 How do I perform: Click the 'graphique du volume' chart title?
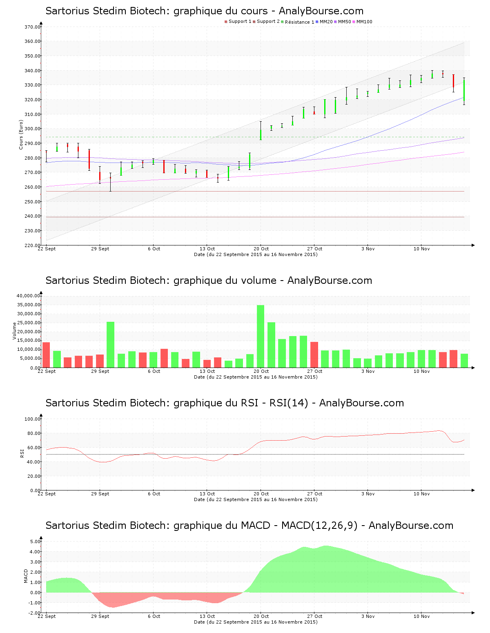(209, 281)
